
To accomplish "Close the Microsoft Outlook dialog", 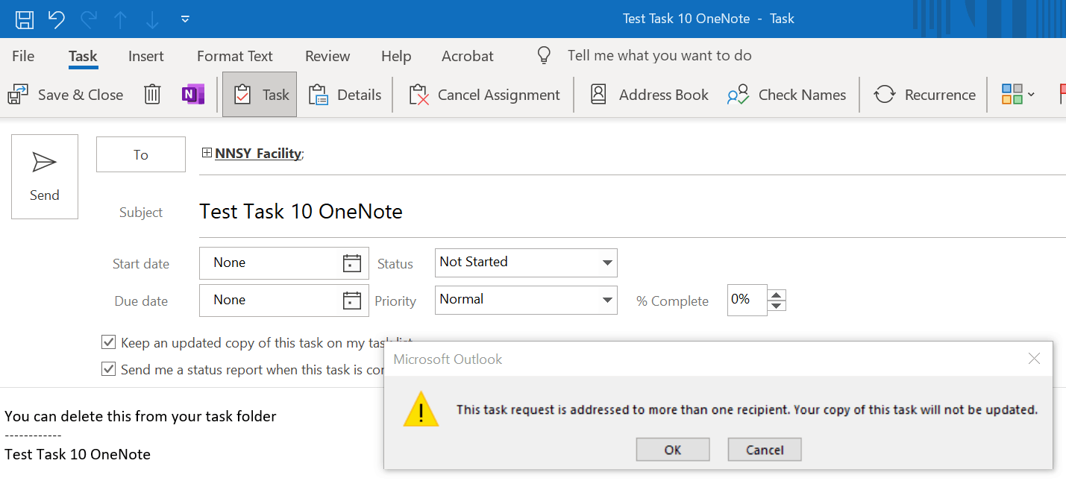I will (x=1034, y=359).
